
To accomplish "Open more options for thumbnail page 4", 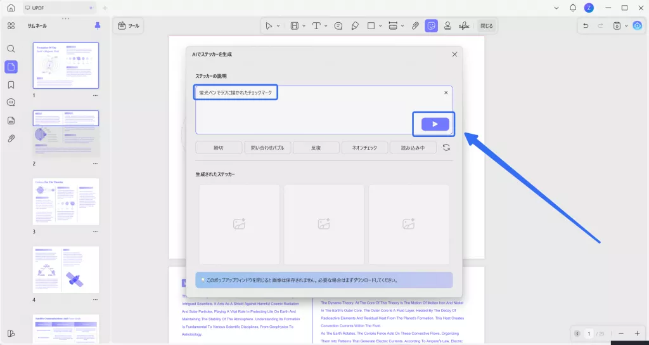I will point(95,300).
